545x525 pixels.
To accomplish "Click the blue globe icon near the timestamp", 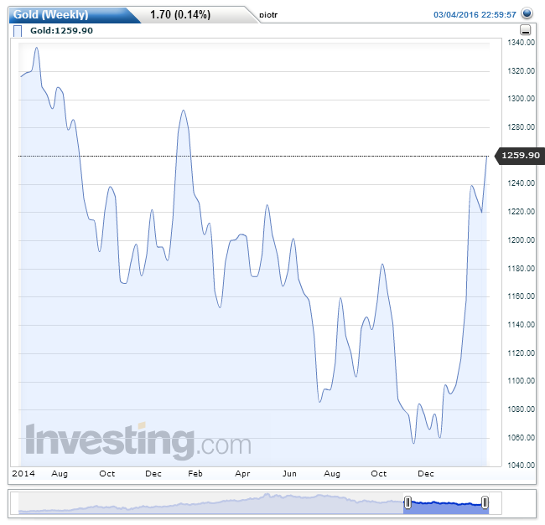I will pos(527,14).
